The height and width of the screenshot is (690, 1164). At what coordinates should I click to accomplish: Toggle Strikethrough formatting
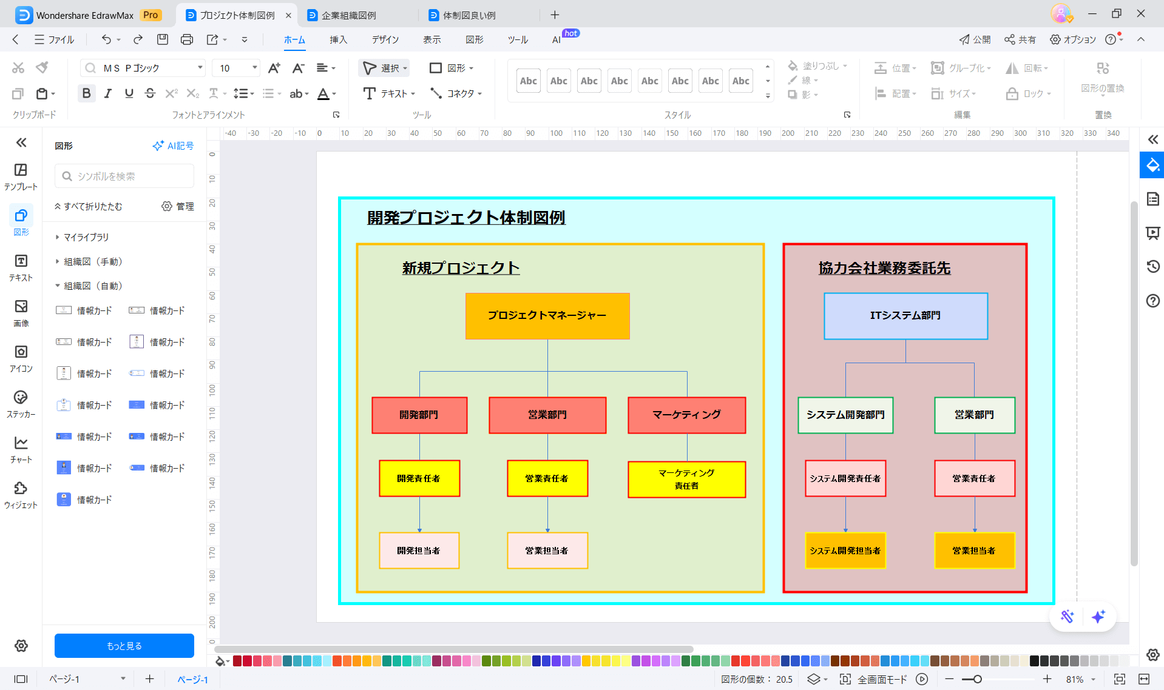[x=150, y=93]
